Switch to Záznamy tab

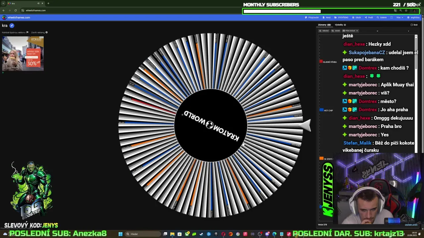324,25
